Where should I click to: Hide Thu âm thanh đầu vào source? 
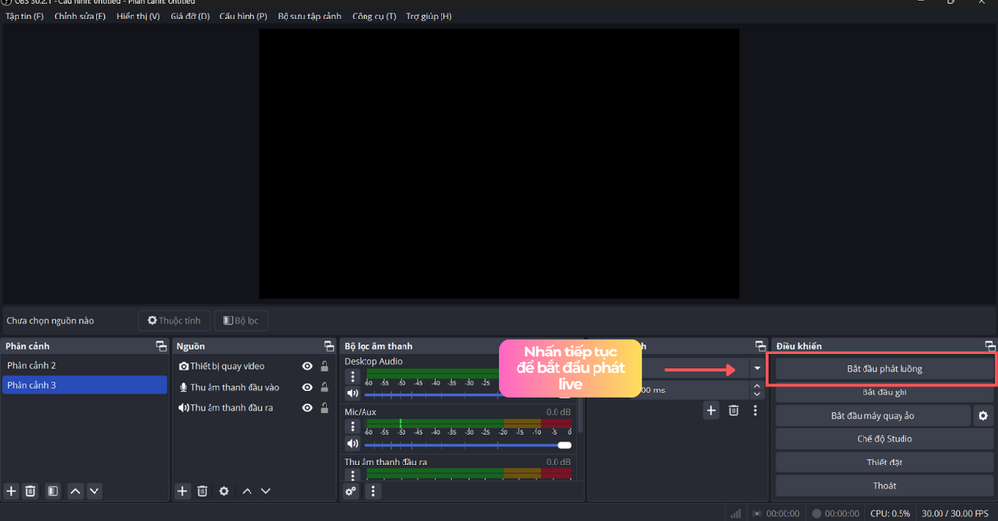tap(307, 387)
